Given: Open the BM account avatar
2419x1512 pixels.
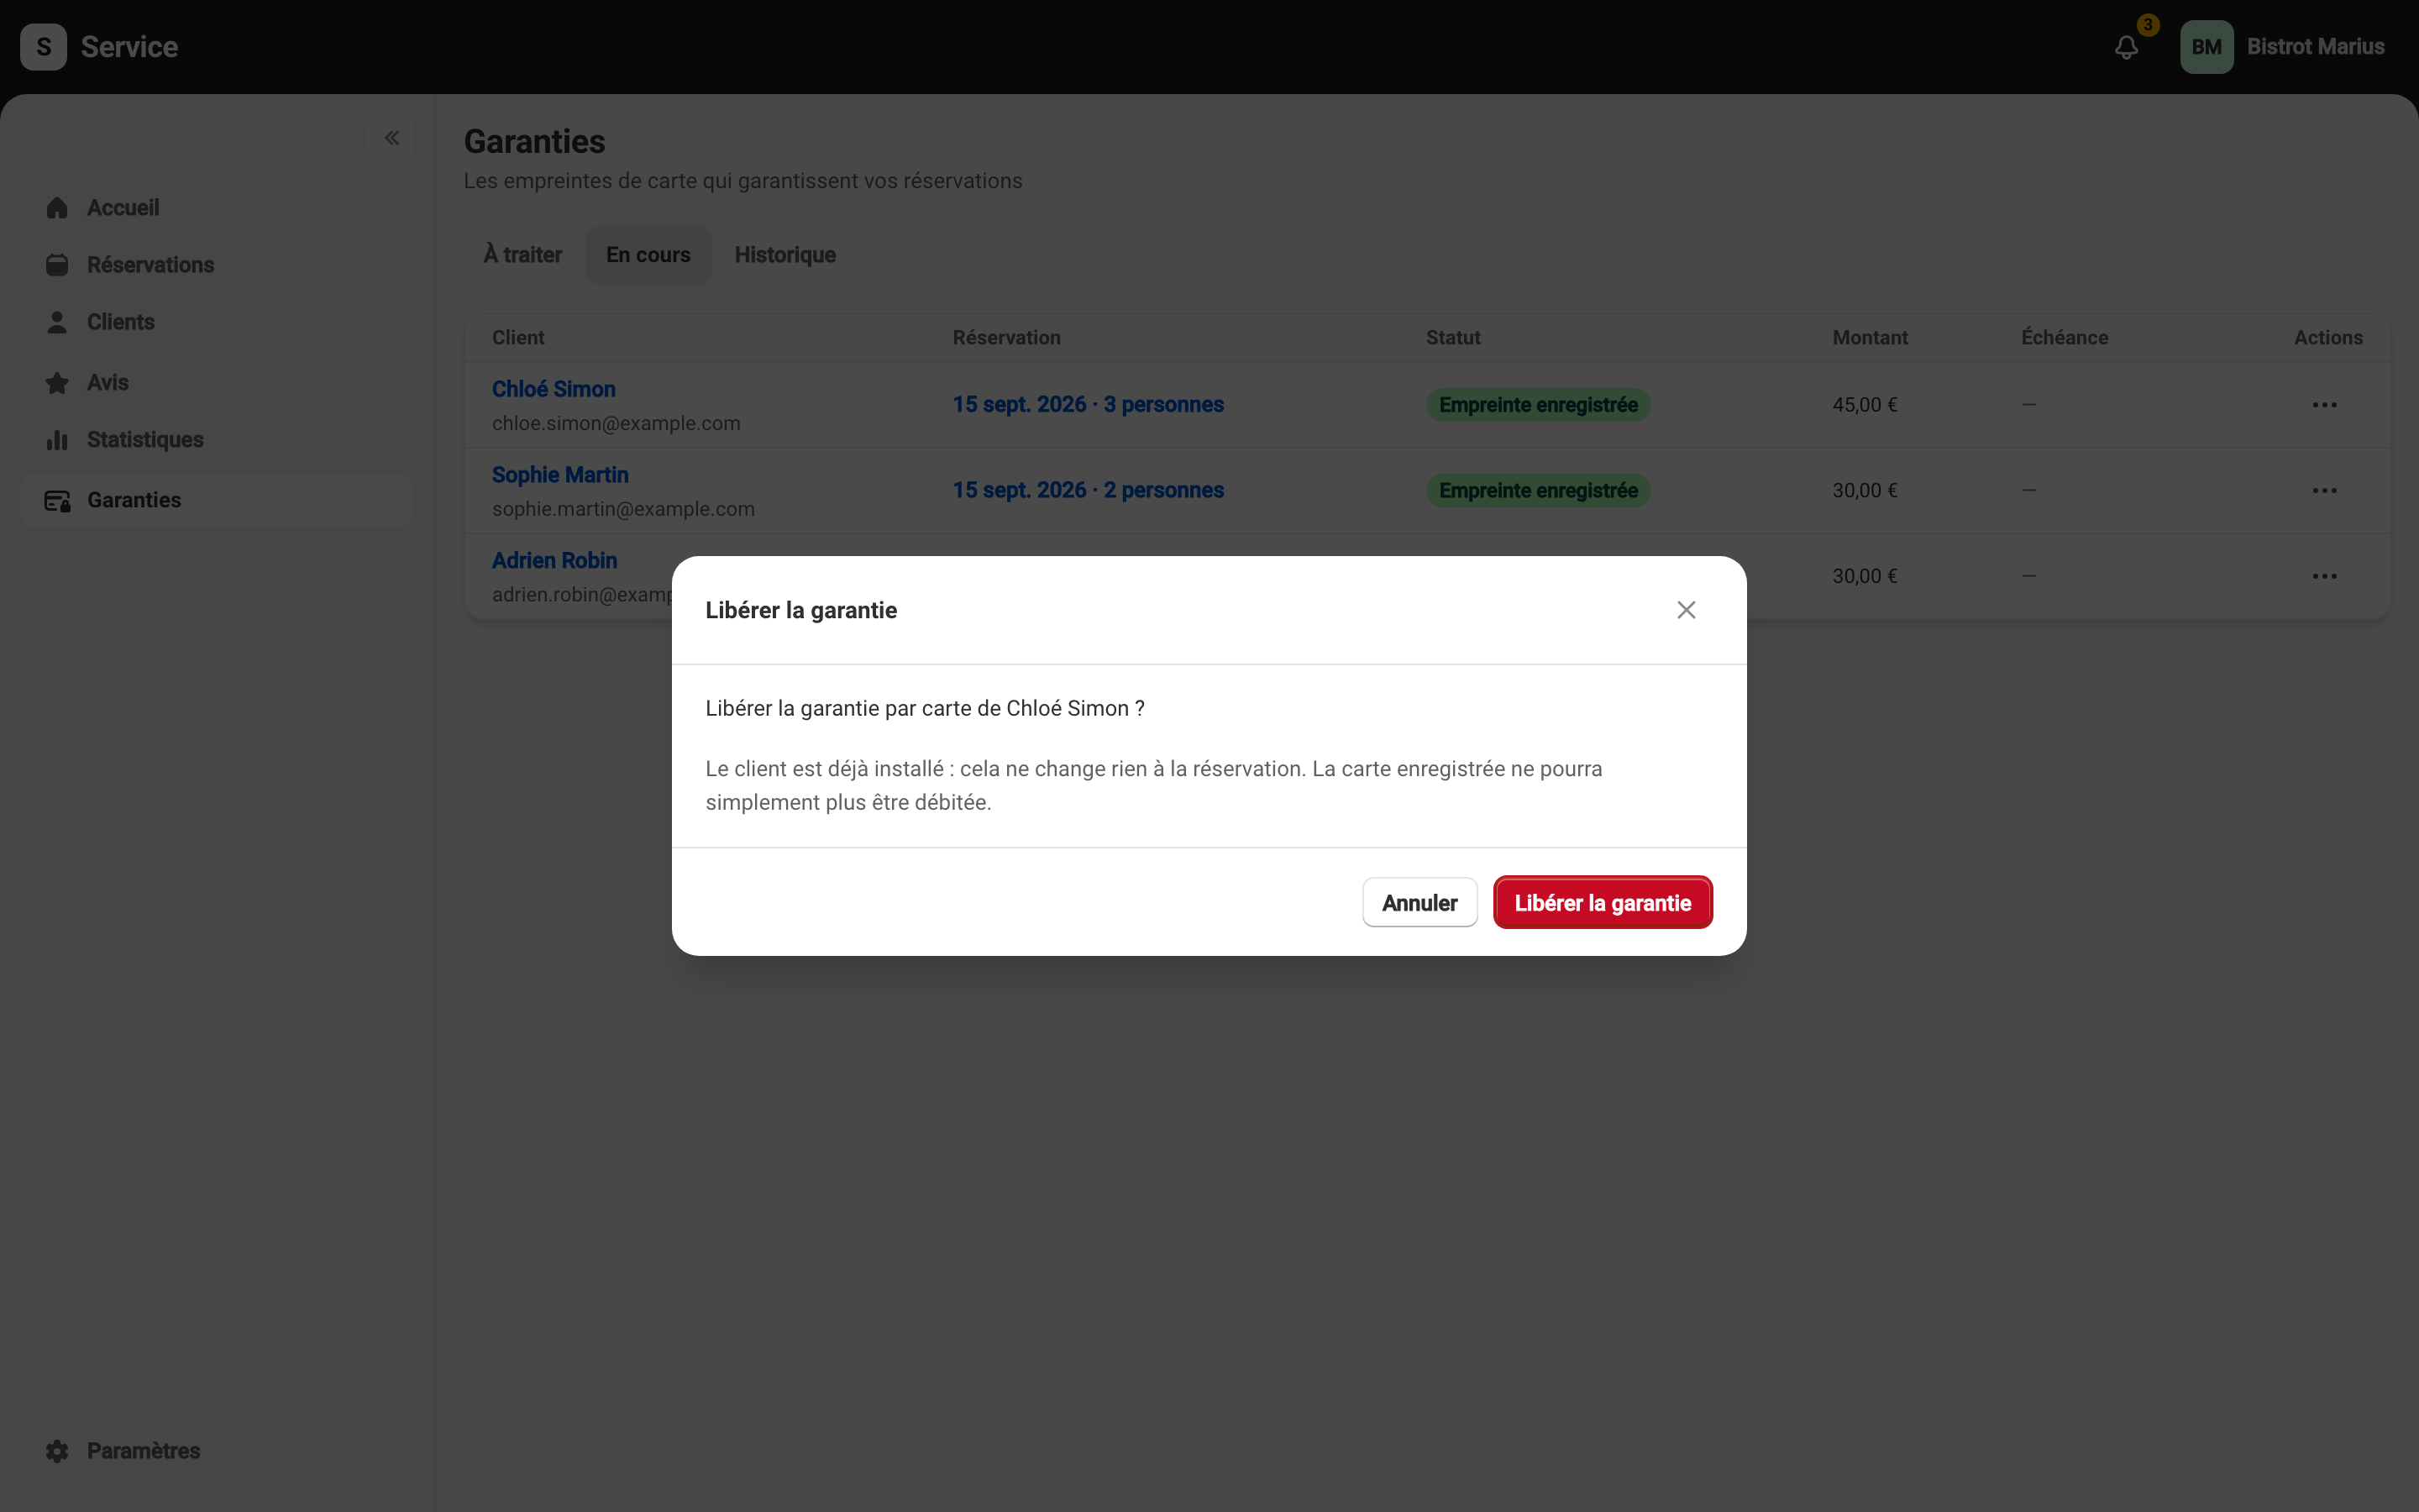Looking at the screenshot, I should (x=2206, y=47).
